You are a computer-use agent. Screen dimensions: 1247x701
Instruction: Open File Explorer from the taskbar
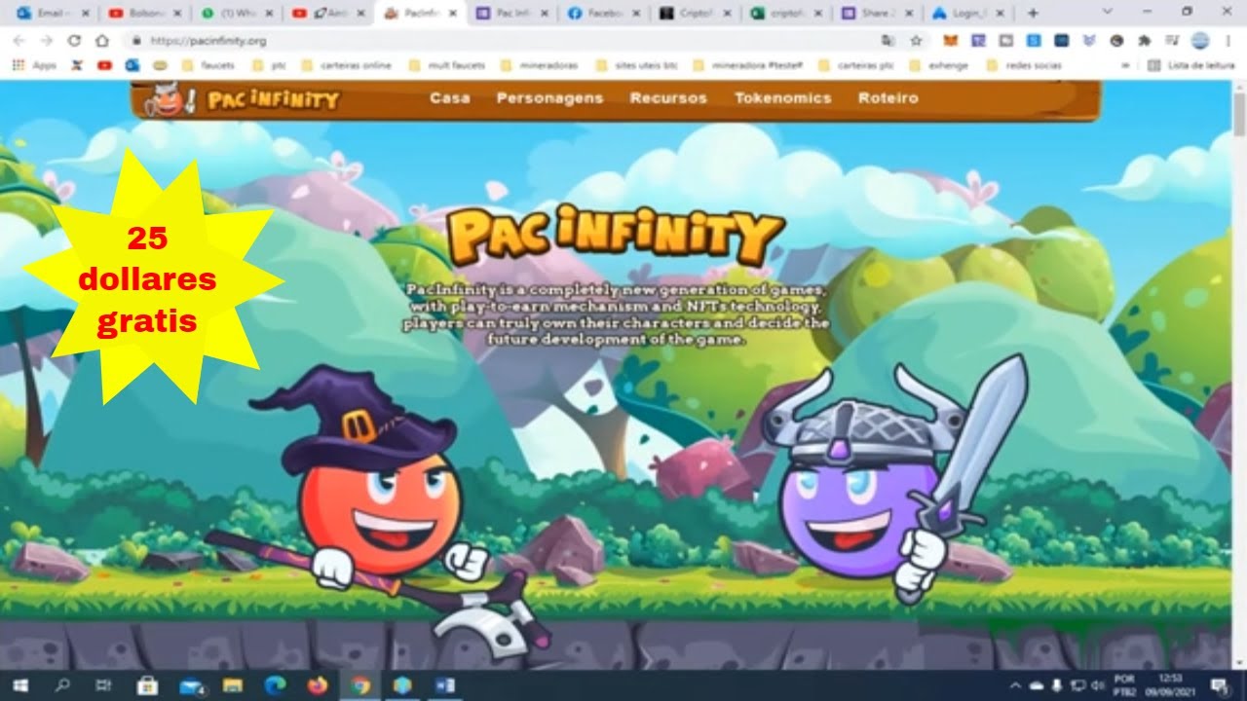tap(232, 684)
